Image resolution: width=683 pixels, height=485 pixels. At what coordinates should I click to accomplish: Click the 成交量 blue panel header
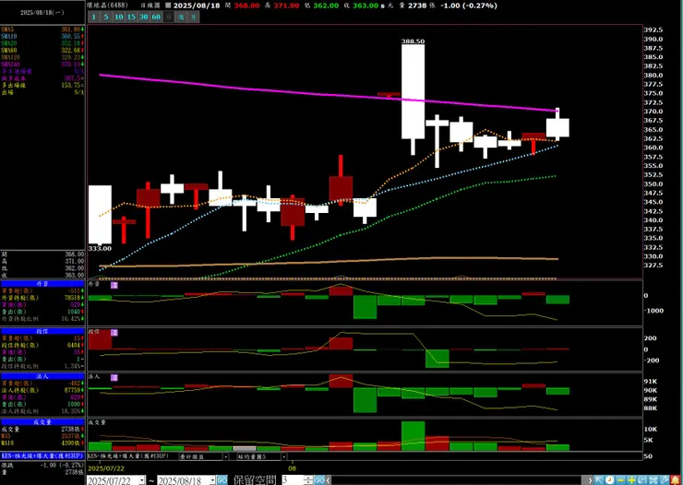[42, 422]
